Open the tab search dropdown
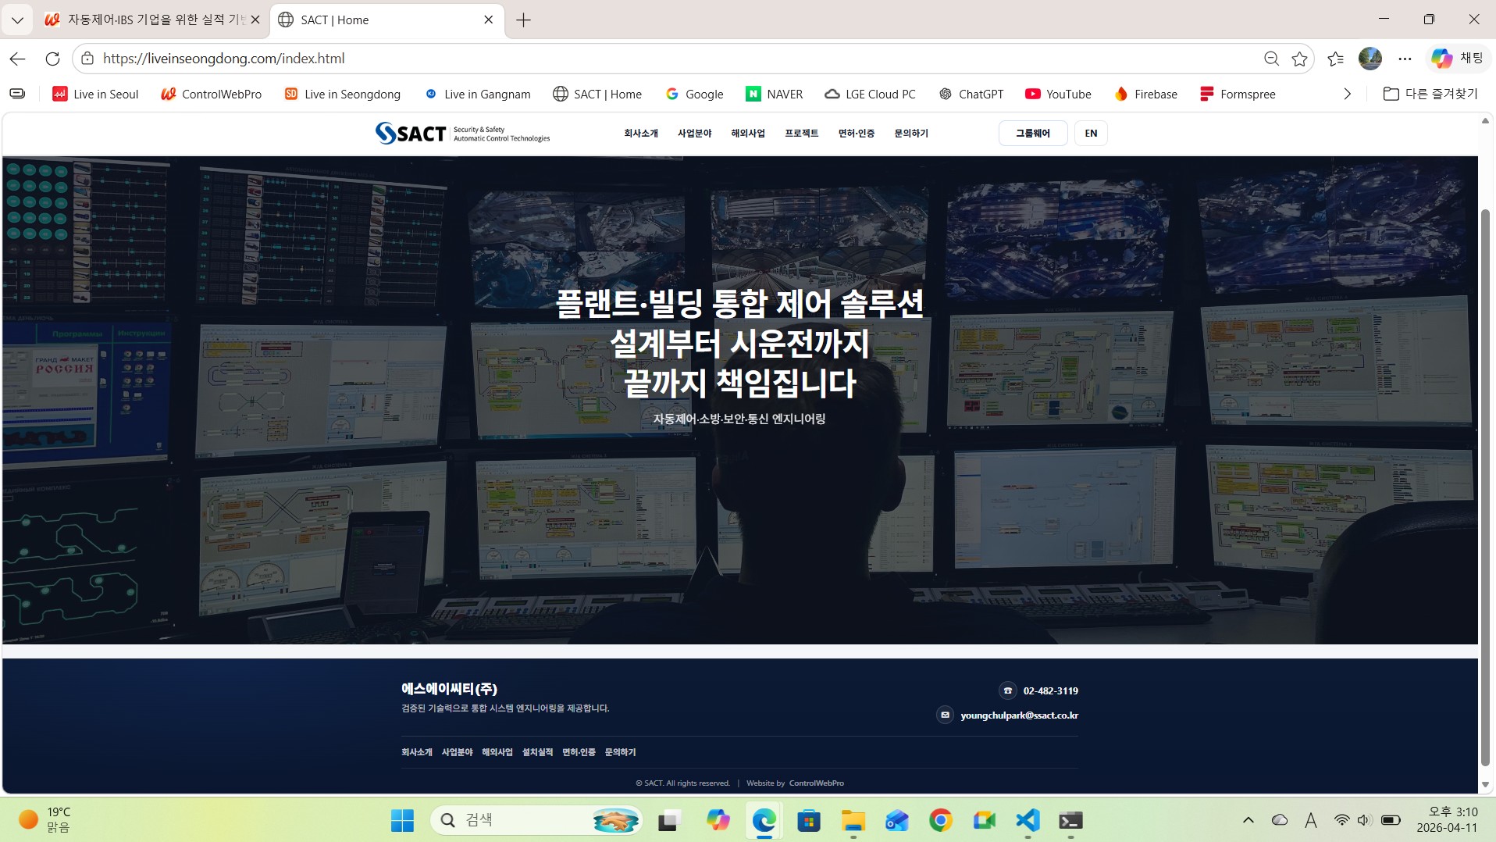The width and height of the screenshot is (1496, 842). 17,20
